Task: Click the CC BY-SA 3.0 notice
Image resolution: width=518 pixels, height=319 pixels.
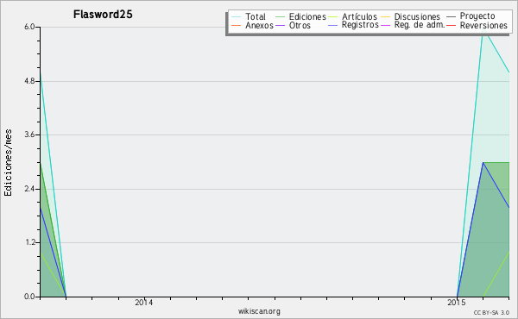Action: (491, 313)
